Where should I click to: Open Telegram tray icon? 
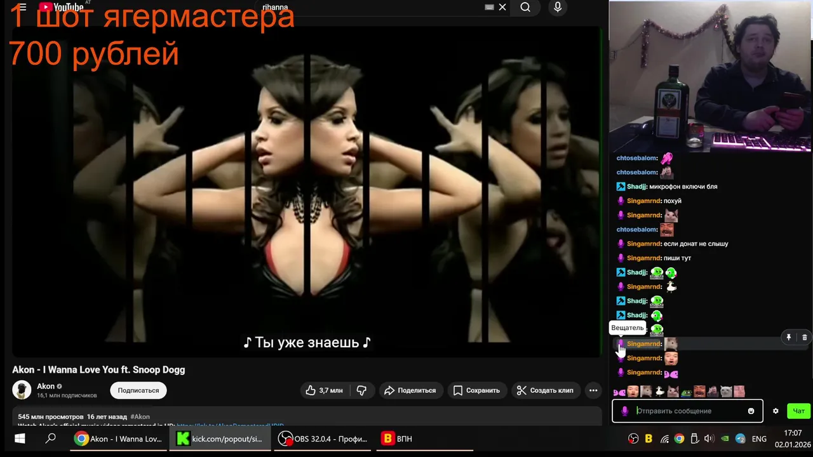[x=740, y=439]
